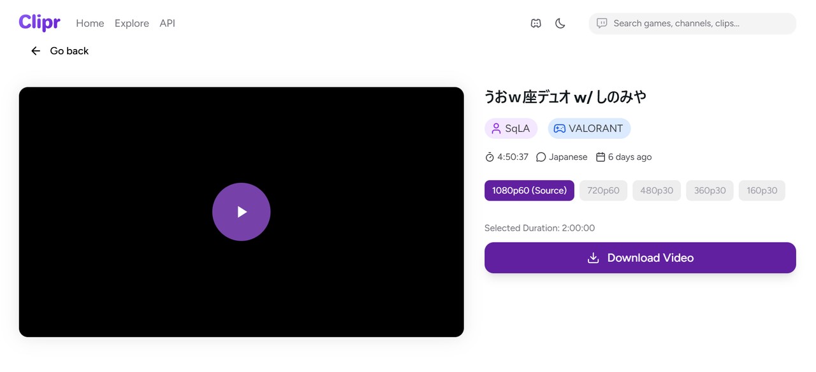Click the Clipr logo
The height and width of the screenshot is (372, 816).
(x=40, y=22)
